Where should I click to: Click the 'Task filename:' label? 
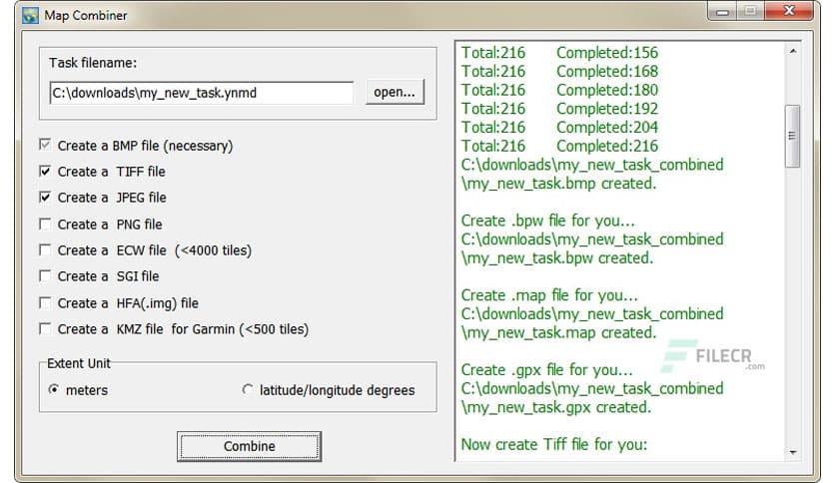[93, 63]
